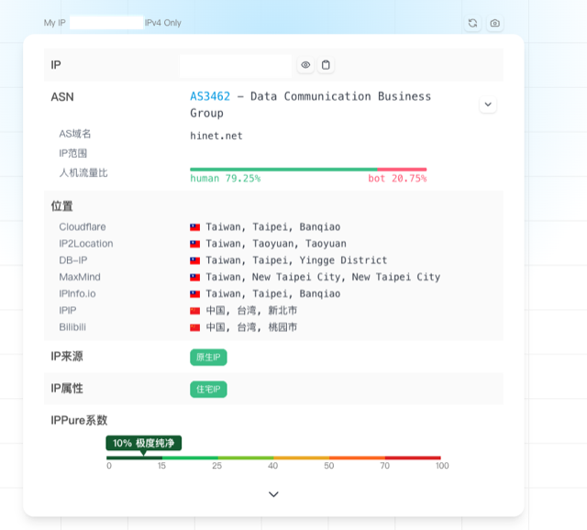Click the 10% 极度纯净 score tooltip

144,443
